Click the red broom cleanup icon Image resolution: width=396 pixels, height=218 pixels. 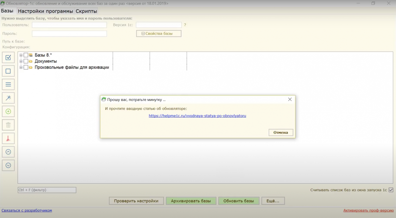pyautogui.click(x=8, y=138)
